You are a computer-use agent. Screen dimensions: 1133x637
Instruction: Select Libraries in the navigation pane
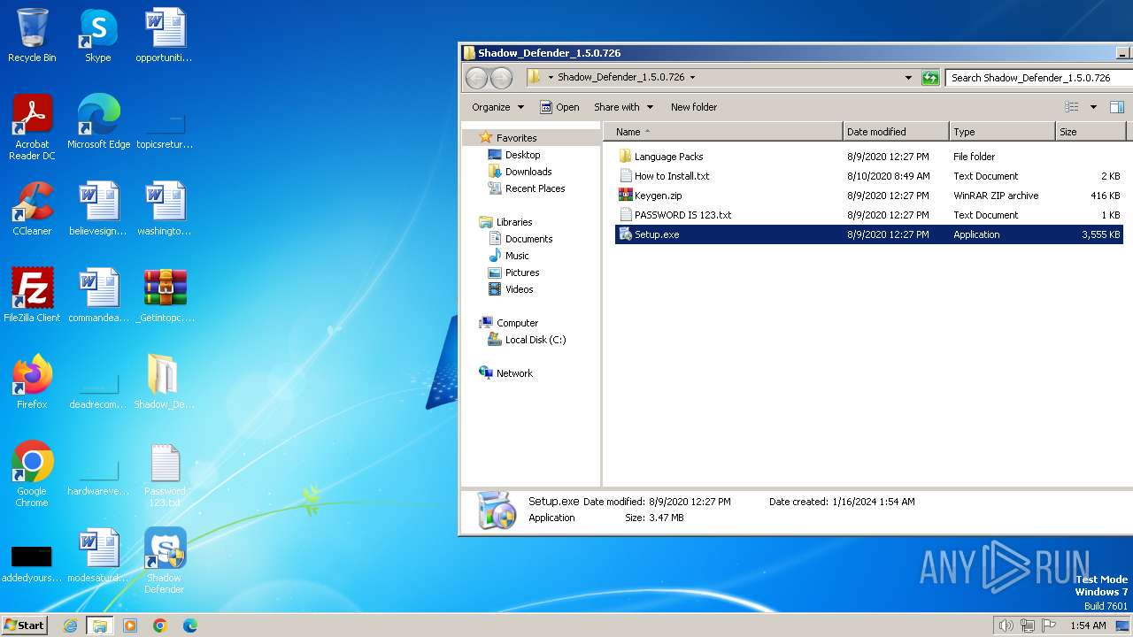pyautogui.click(x=513, y=222)
